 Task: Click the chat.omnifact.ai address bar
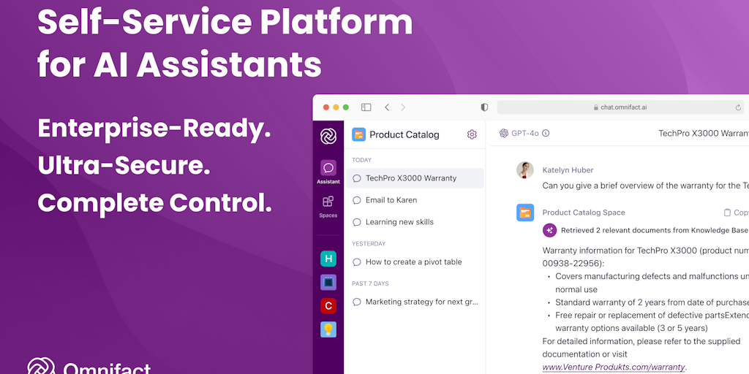tap(620, 107)
